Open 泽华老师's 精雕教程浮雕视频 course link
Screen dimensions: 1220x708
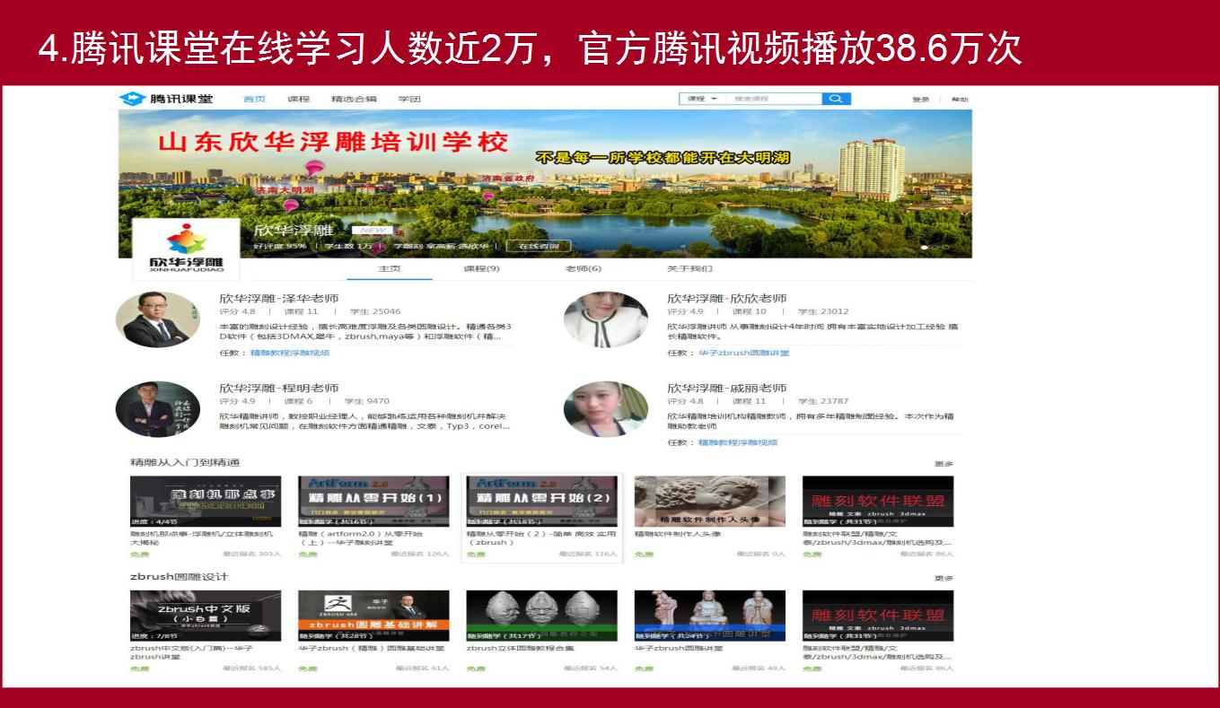click(x=290, y=353)
